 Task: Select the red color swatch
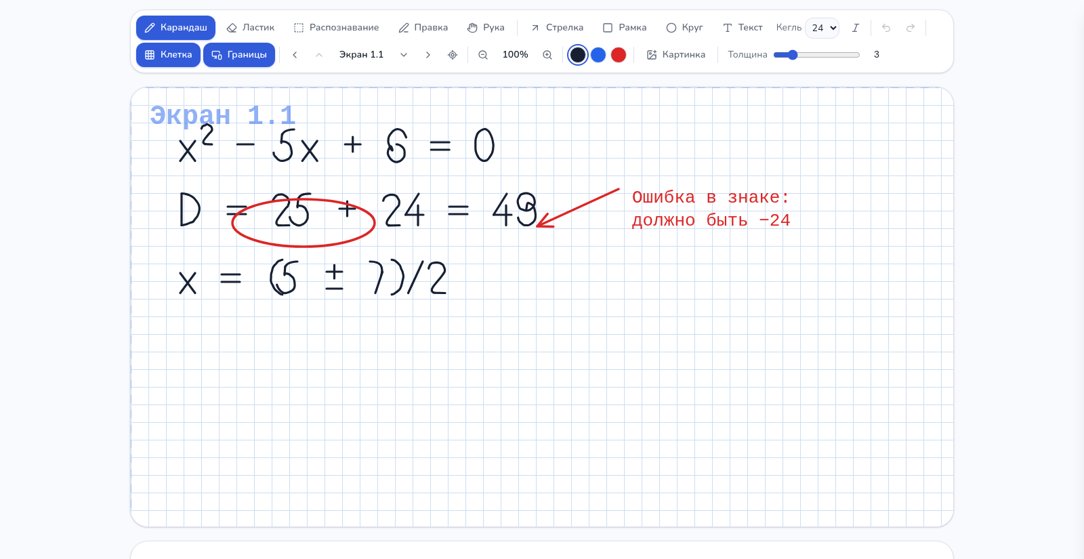coord(619,55)
